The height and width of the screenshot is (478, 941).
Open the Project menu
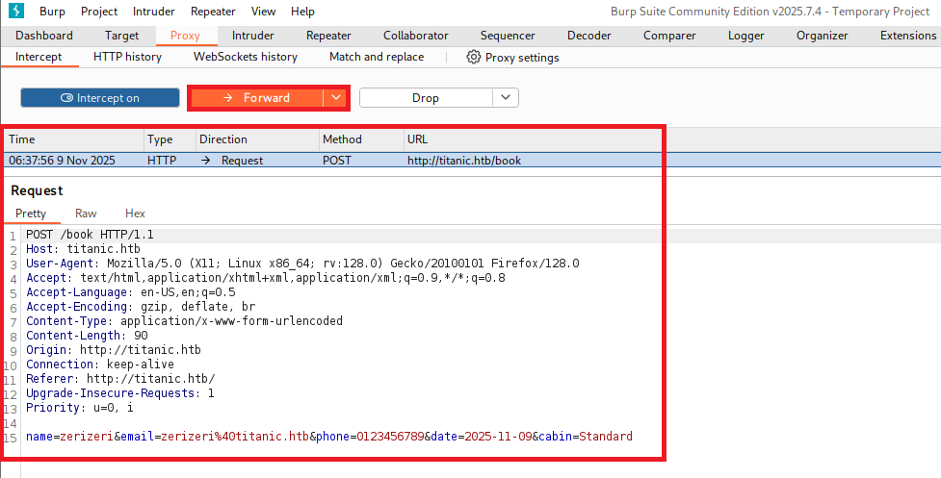[99, 12]
